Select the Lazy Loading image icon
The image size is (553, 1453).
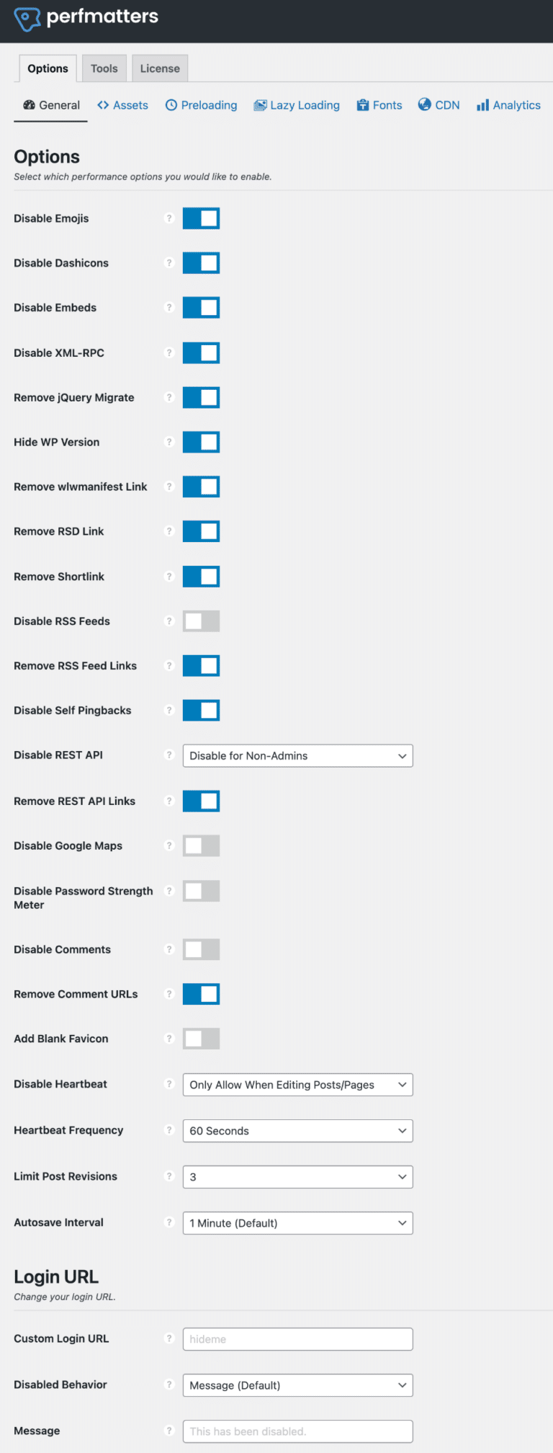coord(259,105)
